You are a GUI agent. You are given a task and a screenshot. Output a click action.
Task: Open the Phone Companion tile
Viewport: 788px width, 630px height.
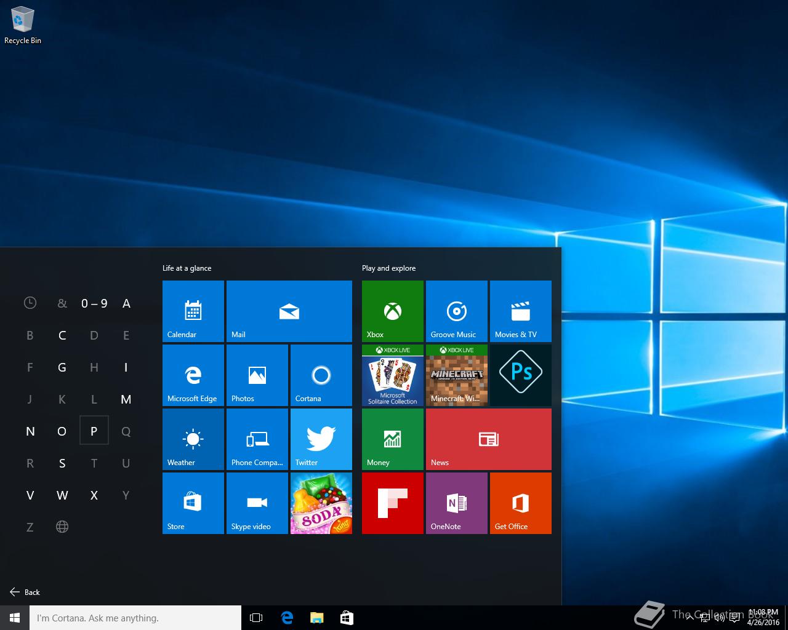[257, 439]
